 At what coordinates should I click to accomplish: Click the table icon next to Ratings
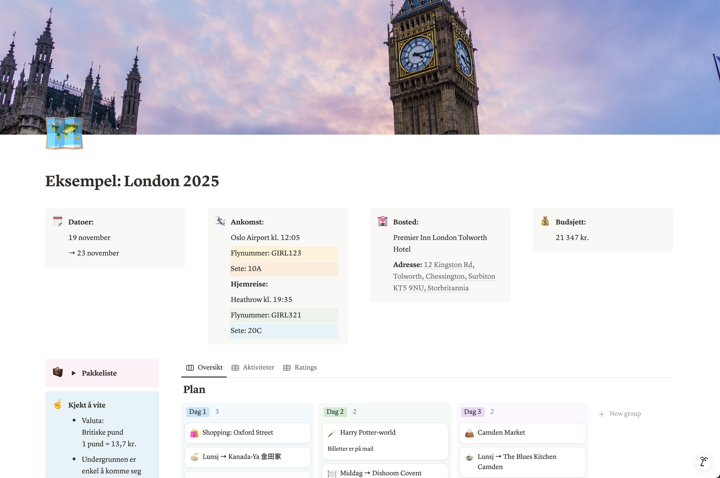[287, 367]
